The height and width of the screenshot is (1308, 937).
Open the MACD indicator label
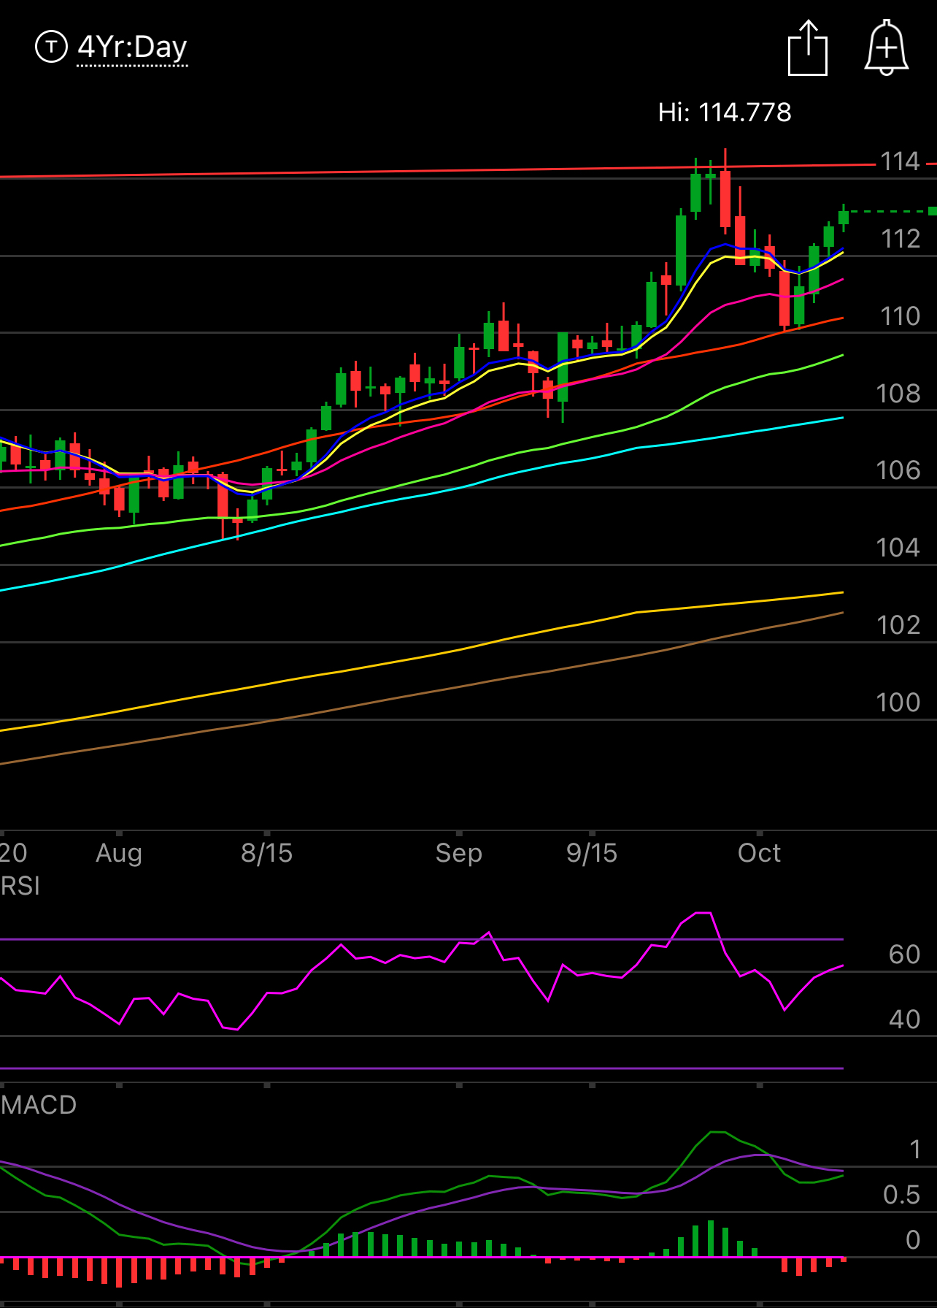pyautogui.click(x=39, y=1105)
